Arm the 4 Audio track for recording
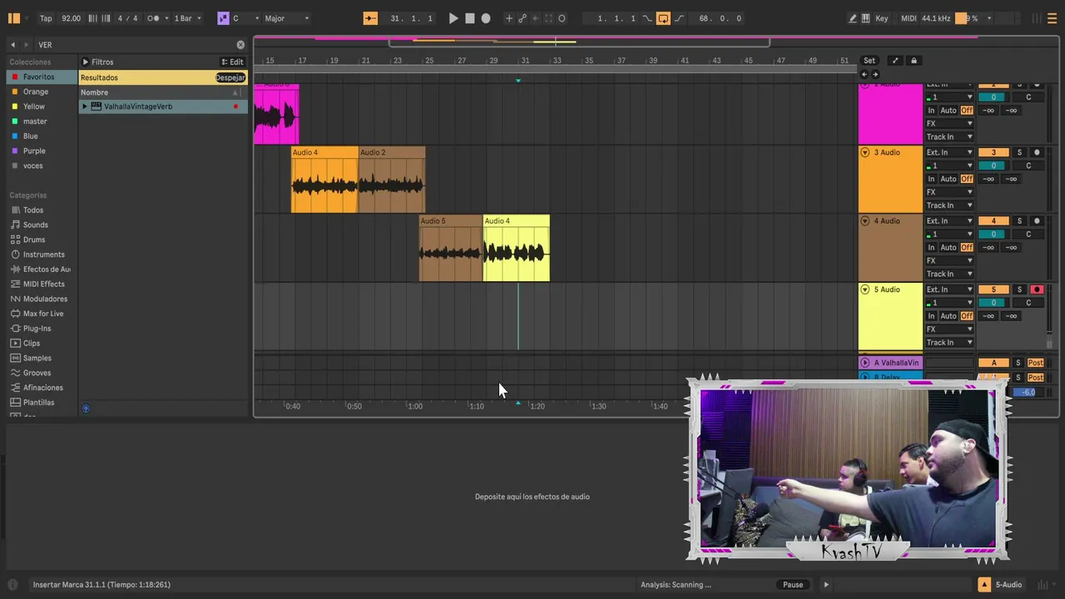The height and width of the screenshot is (599, 1065). click(x=1037, y=221)
